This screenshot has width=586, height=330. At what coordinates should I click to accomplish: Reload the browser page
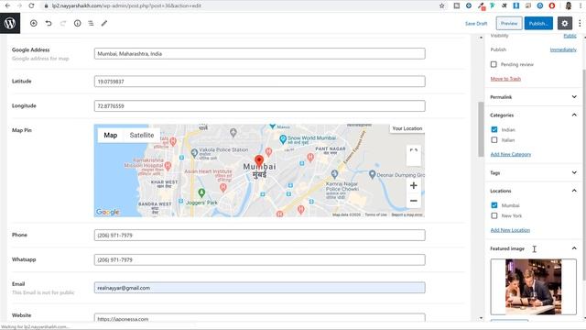point(31,5)
